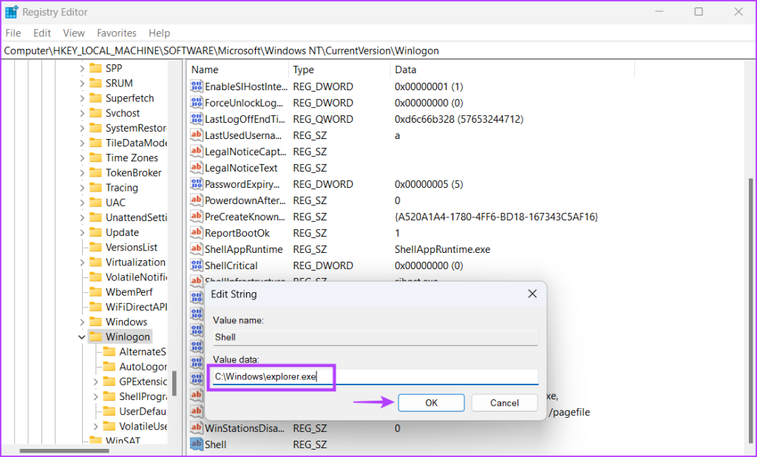
Task: Select the AutoLogonChecked subkey
Action: [x=143, y=367]
